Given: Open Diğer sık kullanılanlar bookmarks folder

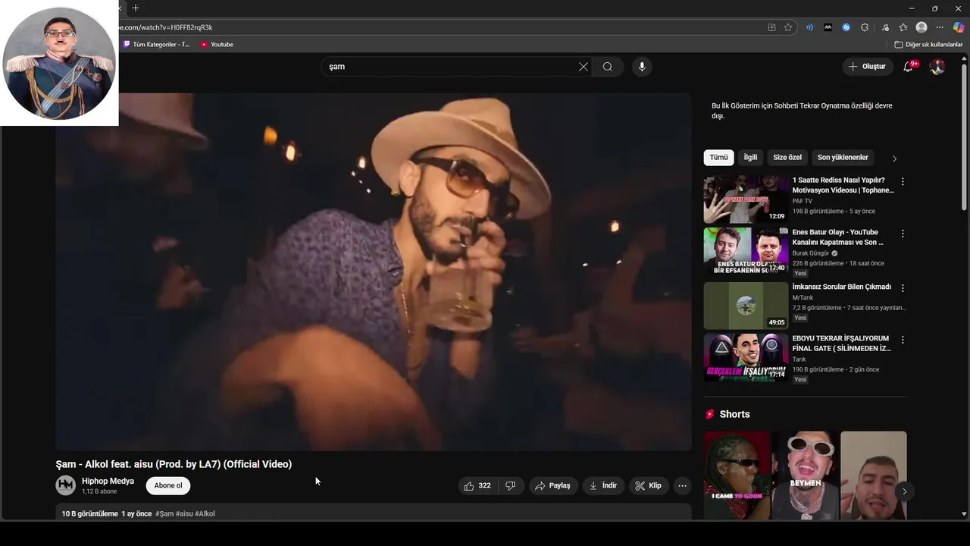Looking at the screenshot, I should 928,45.
